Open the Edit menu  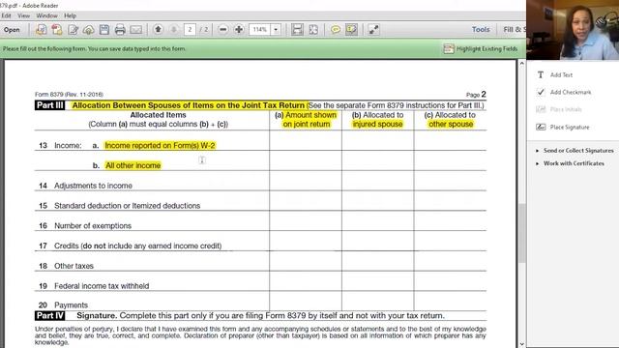[x=7, y=15]
